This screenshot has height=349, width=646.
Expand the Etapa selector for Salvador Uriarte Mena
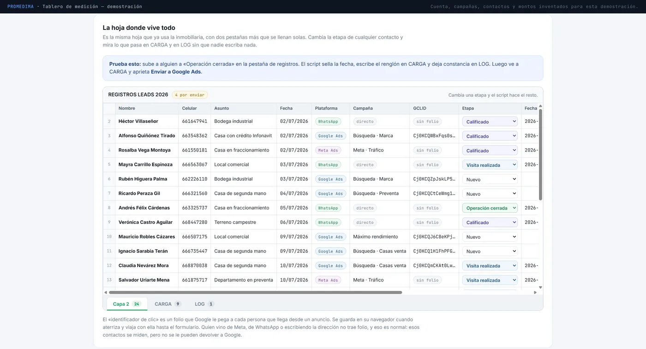pos(490,280)
